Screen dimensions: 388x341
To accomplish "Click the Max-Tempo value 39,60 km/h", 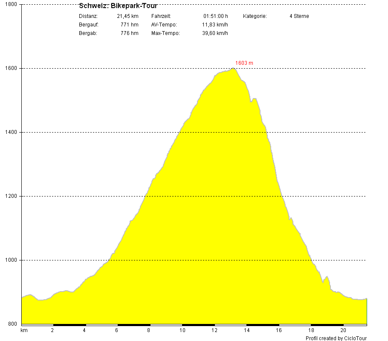I will (x=215, y=33).
